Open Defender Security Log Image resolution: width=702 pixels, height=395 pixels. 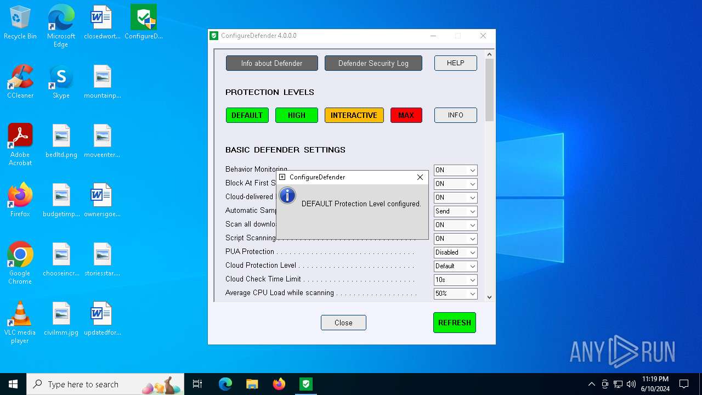[x=373, y=63]
